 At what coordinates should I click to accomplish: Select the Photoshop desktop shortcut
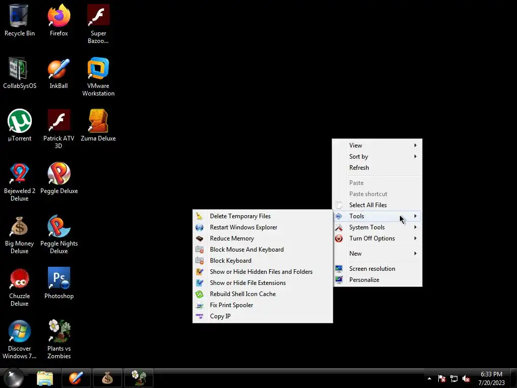click(x=59, y=283)
